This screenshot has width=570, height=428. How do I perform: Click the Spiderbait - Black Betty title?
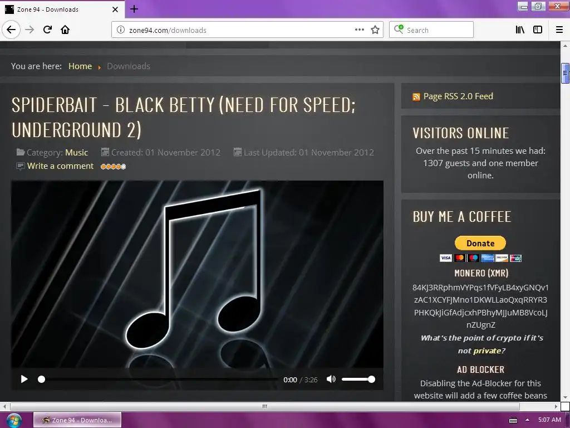(184, 117)
